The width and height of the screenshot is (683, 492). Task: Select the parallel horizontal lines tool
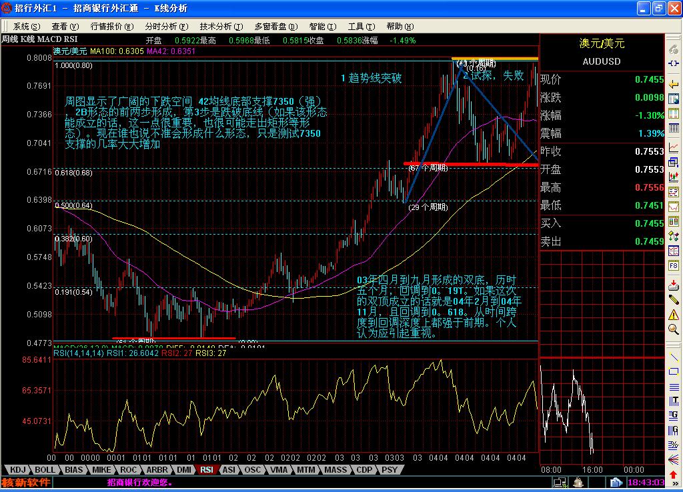click(x=674, y=387)
